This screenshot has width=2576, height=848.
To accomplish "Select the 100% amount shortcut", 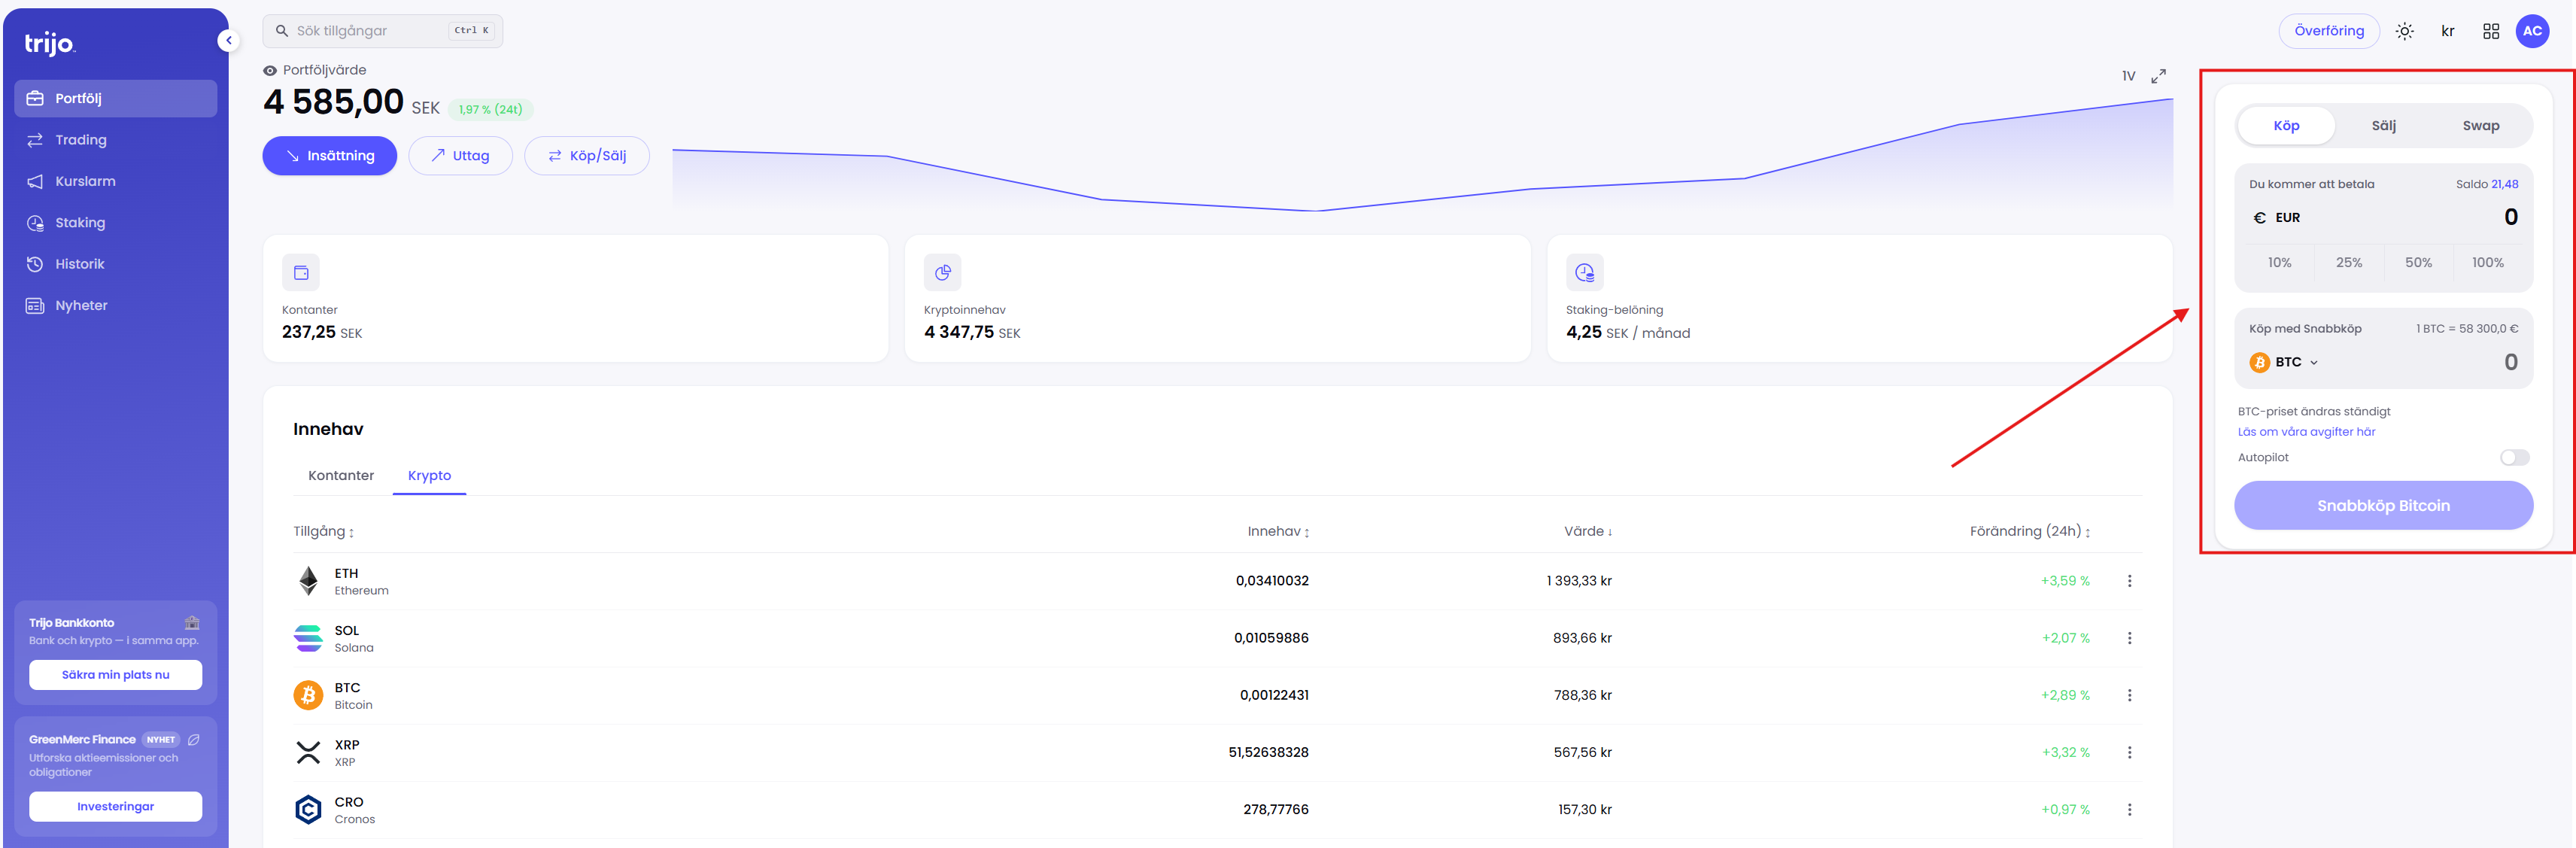I will point(2487,263).
